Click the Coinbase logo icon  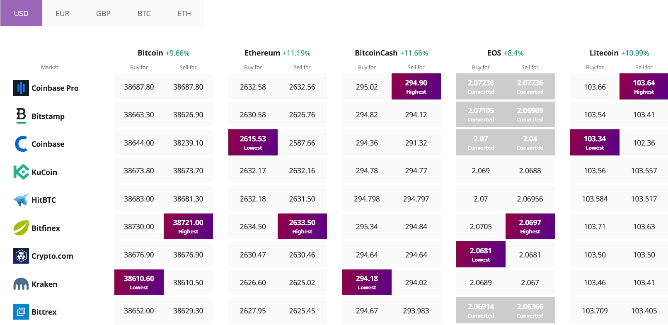point(21,144)
